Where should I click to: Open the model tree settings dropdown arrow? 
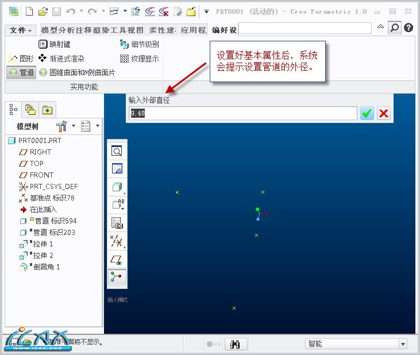point(74,126)
